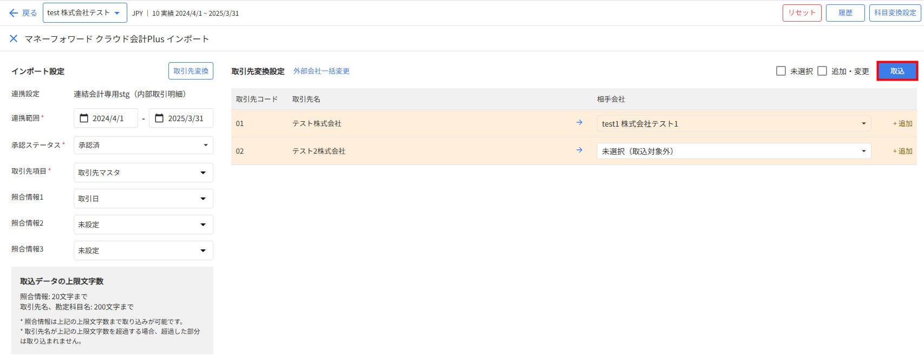Screen dimensions: 924x363
Task: Open the end date calendar icon for 2025/3/31
Action: point(159,118)
